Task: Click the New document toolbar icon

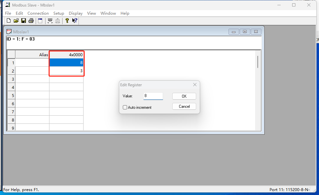Action: (x=9, y=21)
